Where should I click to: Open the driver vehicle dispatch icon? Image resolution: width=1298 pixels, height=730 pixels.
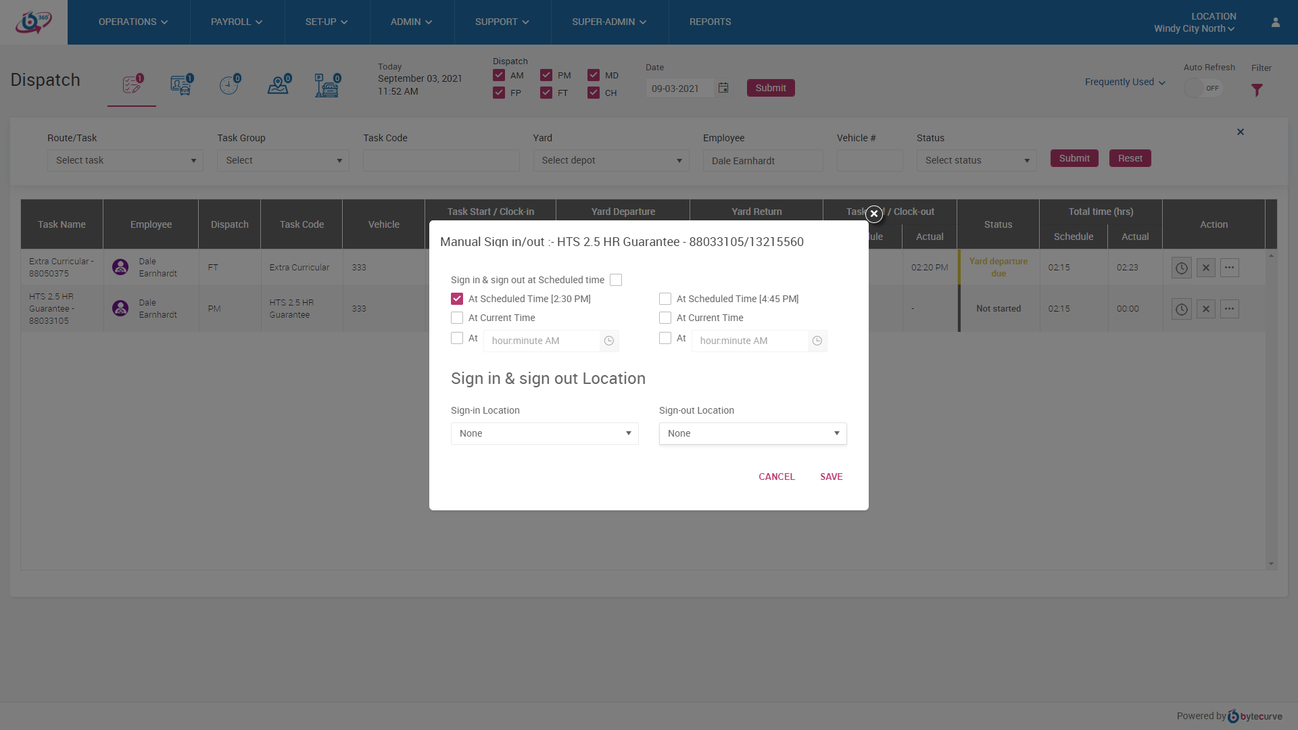[x=181, y=85]
